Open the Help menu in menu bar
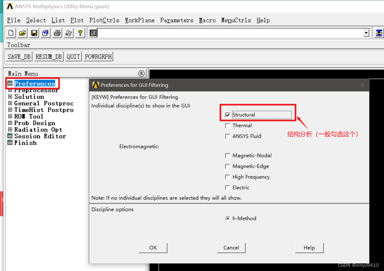The width and height of the screenshot is (384, 271). (263, 20)
